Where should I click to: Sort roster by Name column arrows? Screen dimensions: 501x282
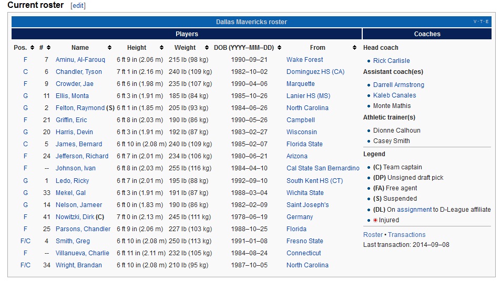pyautogui.click(x=109, y=48)
